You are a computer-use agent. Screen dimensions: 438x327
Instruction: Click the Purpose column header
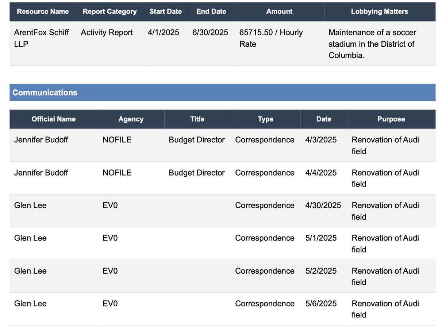(x=391, y=119)
